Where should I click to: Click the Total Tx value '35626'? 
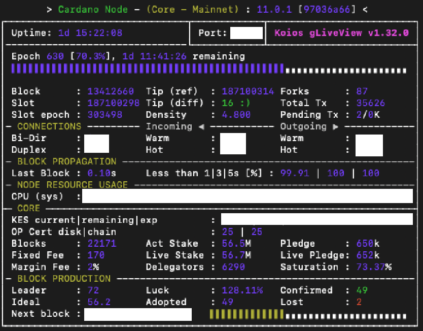pos(371,103)
